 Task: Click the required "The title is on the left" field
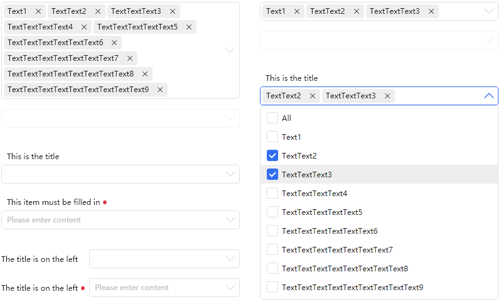coord(164,288)
